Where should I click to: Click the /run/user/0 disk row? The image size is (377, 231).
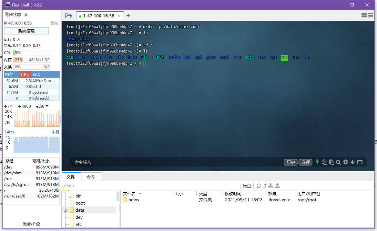coord(31,196)
